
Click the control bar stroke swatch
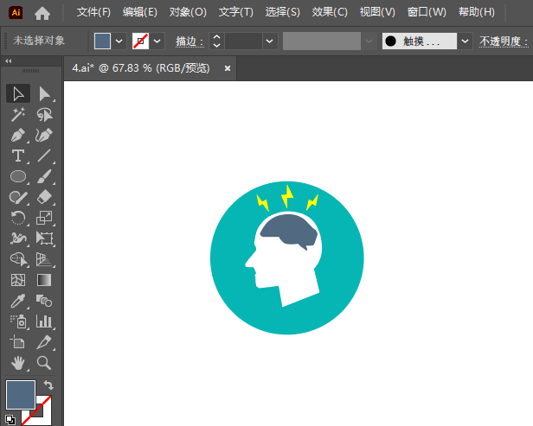(x=140, y=41)
